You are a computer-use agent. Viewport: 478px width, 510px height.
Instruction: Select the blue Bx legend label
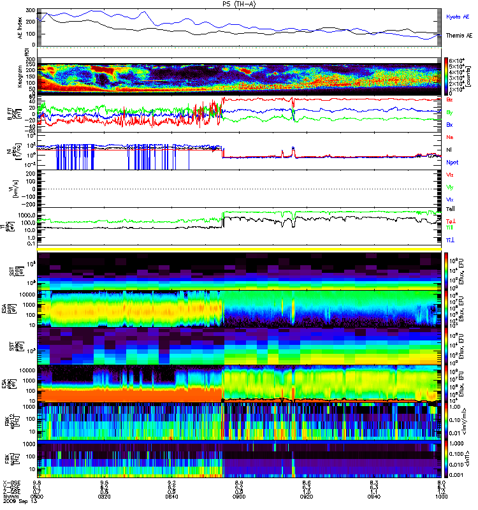449,124
